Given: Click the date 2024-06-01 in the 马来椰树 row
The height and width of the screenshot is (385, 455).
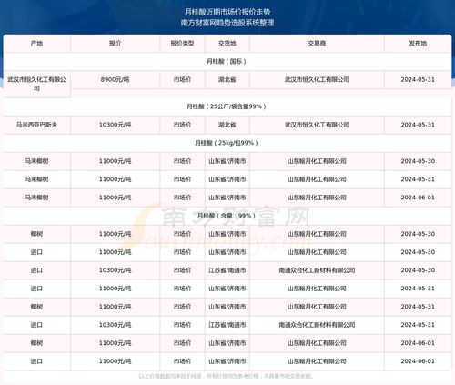Looking at the screenshot, I should [x=418, y=198].
